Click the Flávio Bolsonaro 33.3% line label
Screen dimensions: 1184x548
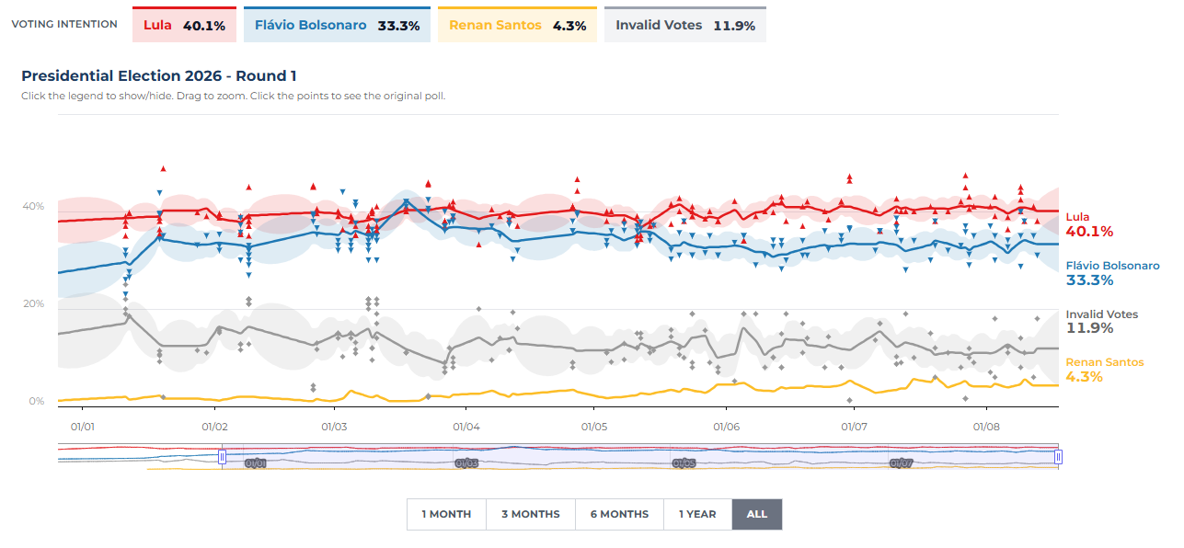point(1112,273)
